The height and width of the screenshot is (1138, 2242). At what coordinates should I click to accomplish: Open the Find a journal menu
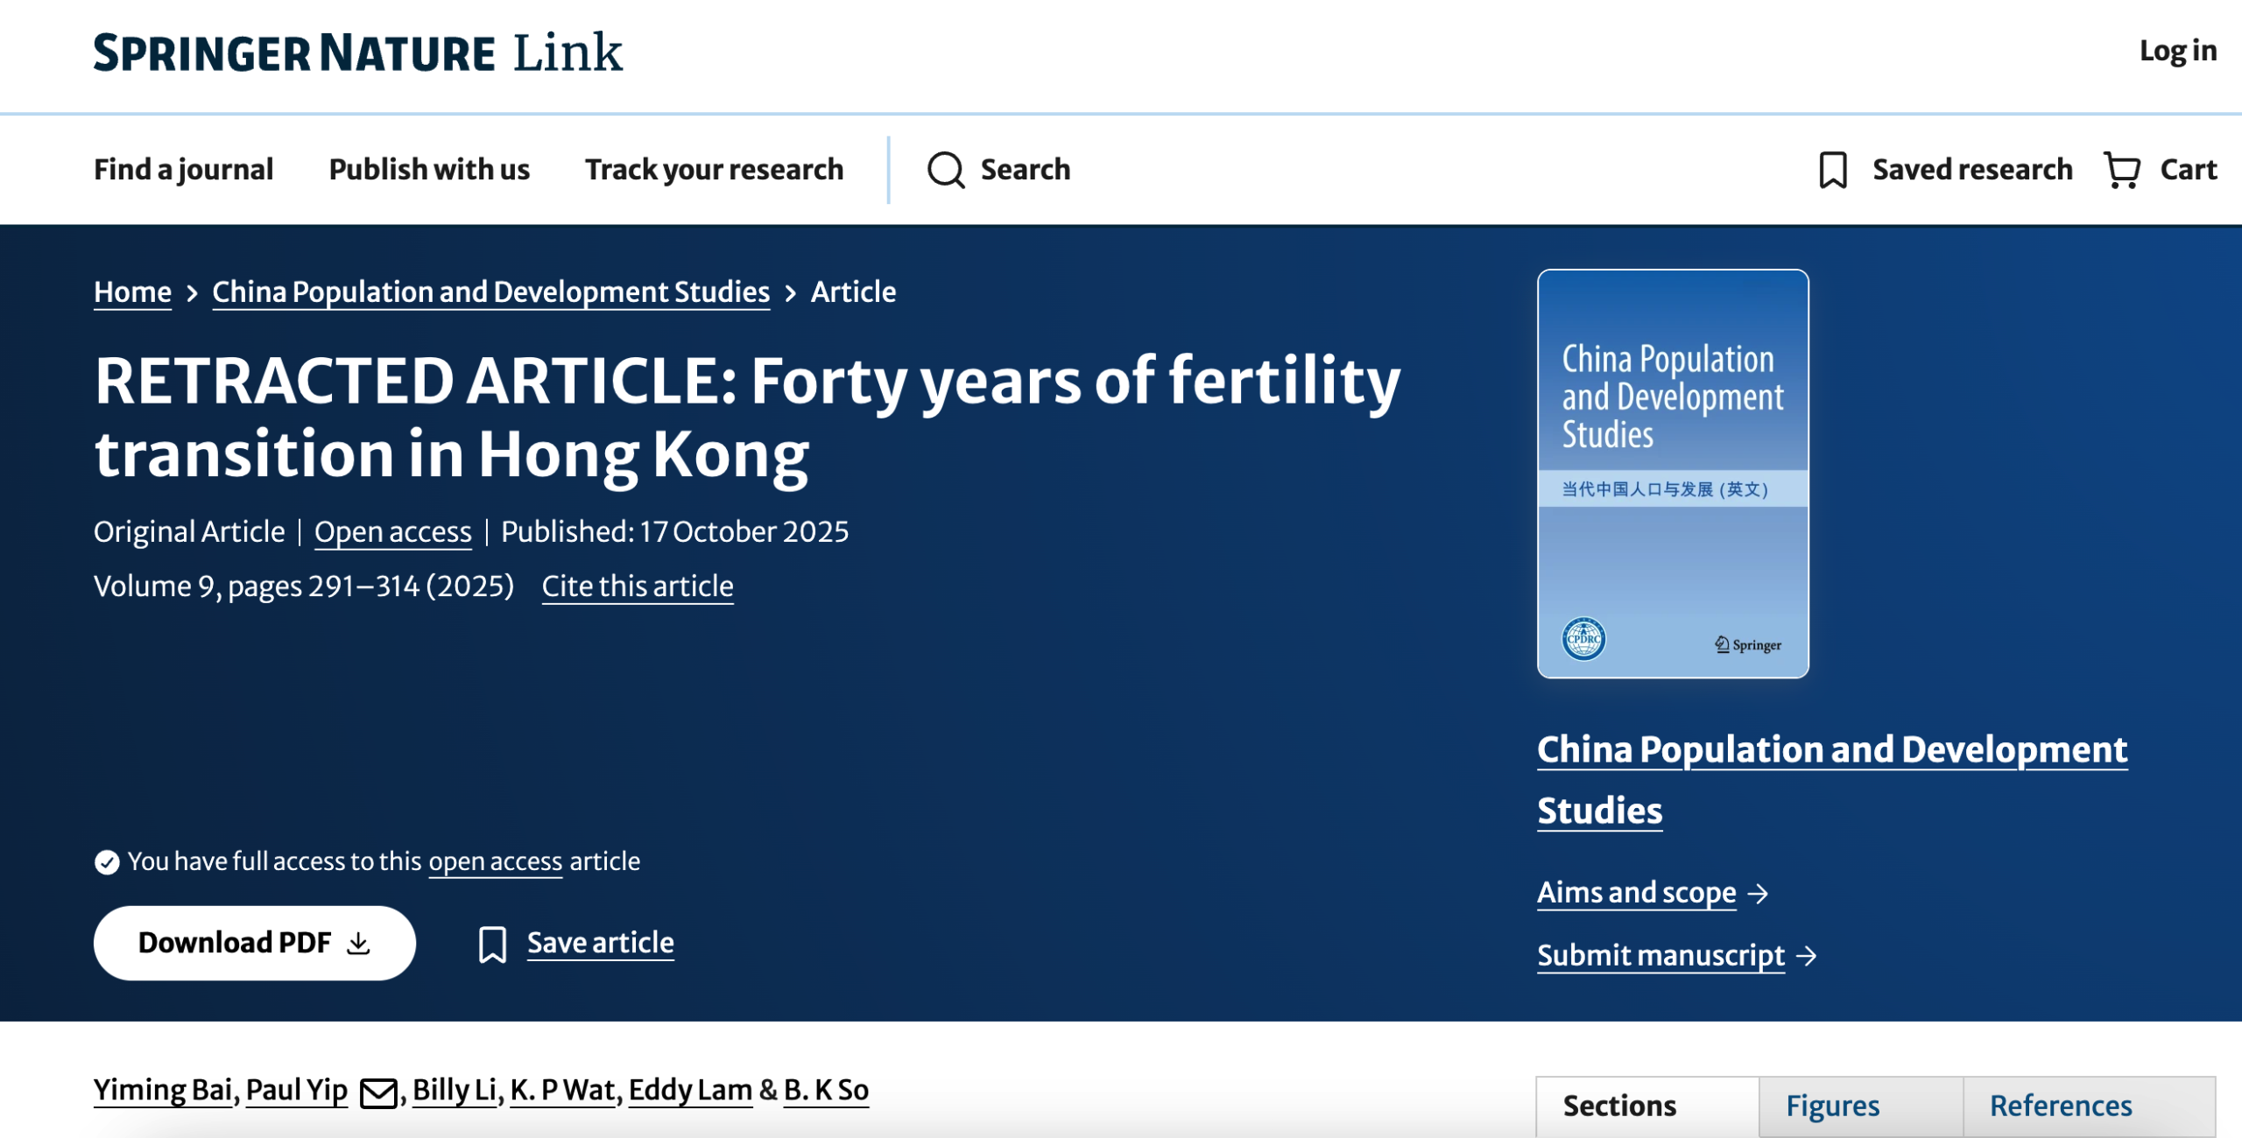click(183, 169)
